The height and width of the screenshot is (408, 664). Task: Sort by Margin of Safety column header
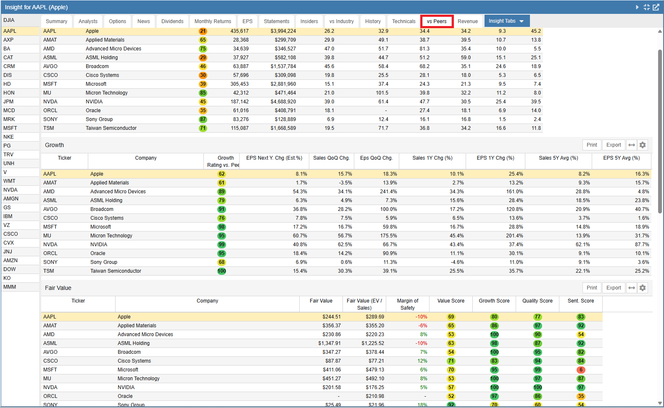tap(408, 304)
